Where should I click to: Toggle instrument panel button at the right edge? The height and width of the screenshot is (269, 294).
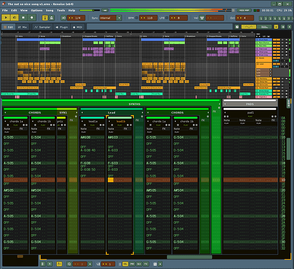pyautogui.click(x=289, y=27)
